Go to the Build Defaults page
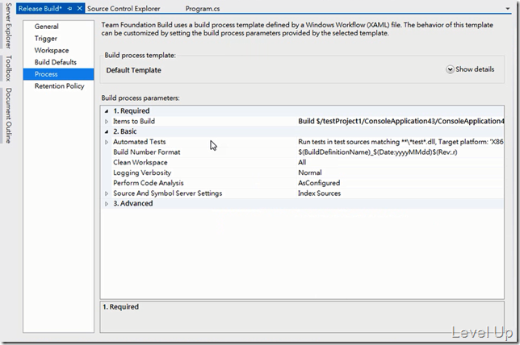 (x=56, y=62)
